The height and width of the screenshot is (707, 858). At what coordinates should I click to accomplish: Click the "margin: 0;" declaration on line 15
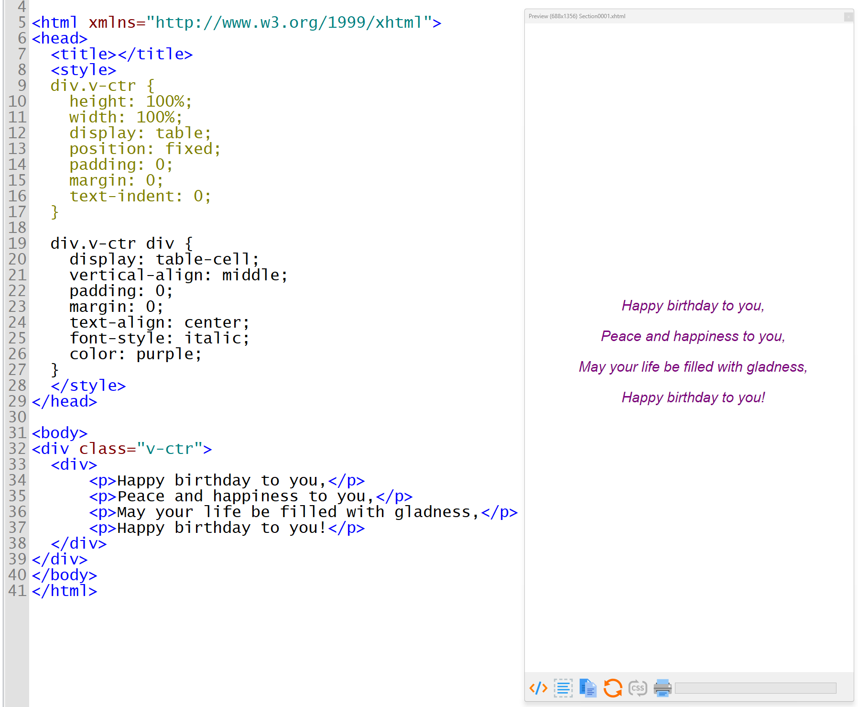[117, 180]
